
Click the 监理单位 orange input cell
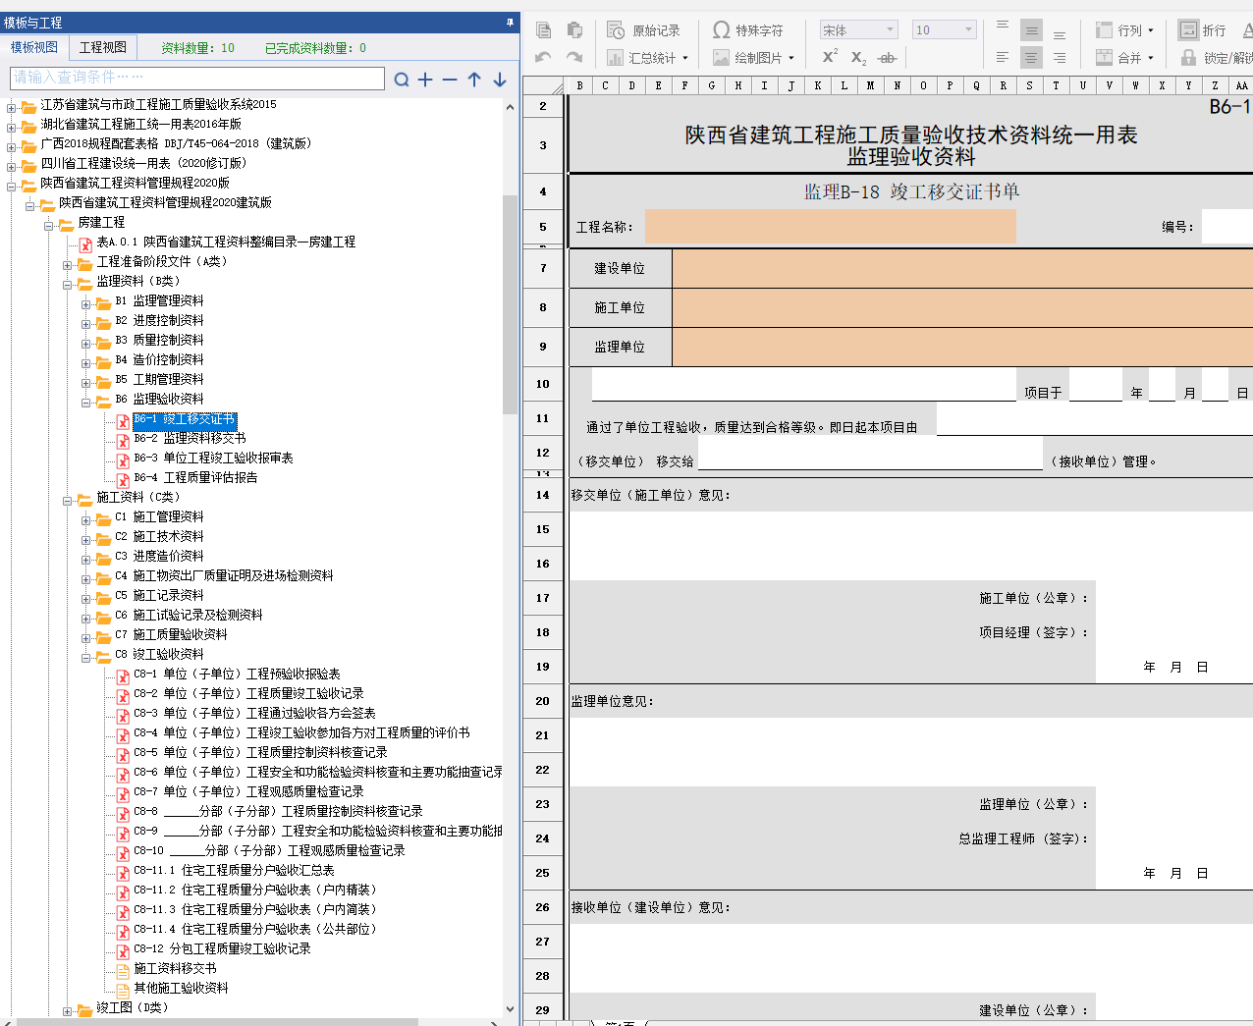coord(962,347)
